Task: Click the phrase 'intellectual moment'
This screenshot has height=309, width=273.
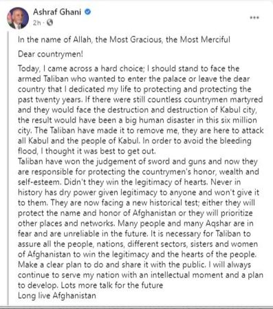Action: [x=186, y=275]
